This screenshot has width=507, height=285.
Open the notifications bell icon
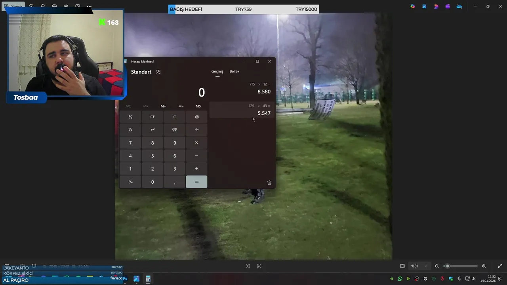point(500,279)
